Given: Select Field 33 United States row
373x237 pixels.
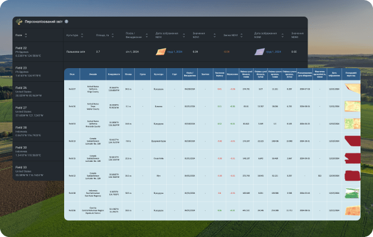Looking at the screenshot, I should click(38, 171).
